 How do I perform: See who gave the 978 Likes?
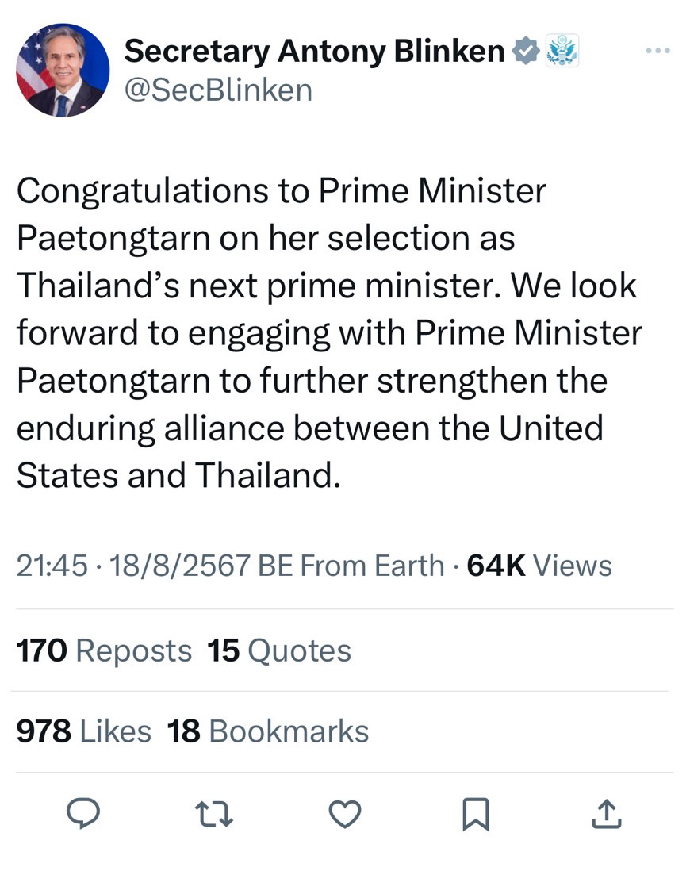coord(83,731)
